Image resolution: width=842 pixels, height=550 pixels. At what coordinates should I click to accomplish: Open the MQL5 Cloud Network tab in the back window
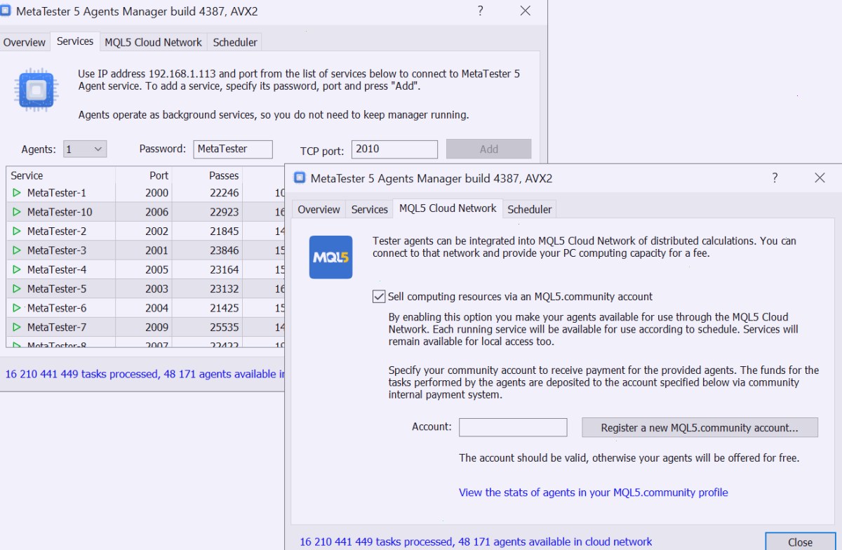(154, 42)
